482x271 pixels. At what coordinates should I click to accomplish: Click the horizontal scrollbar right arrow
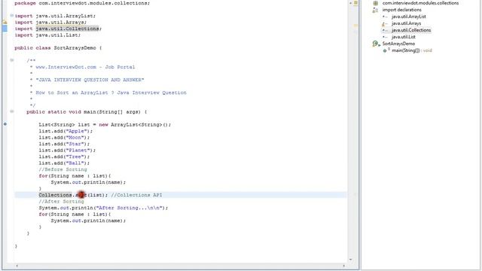coord(343,266)
